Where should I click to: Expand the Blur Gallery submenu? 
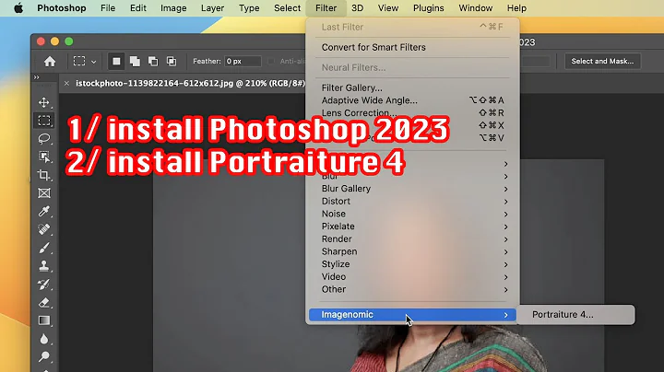coord(412,189)
